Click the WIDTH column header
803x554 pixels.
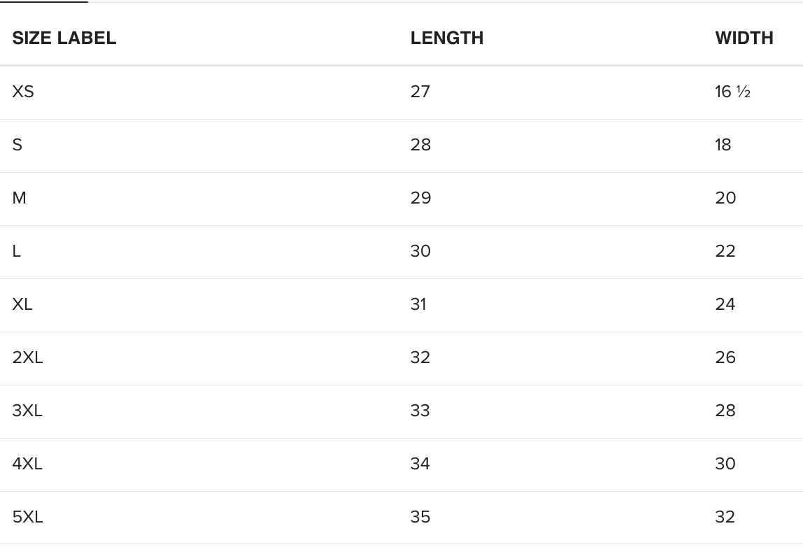(744, 38)
